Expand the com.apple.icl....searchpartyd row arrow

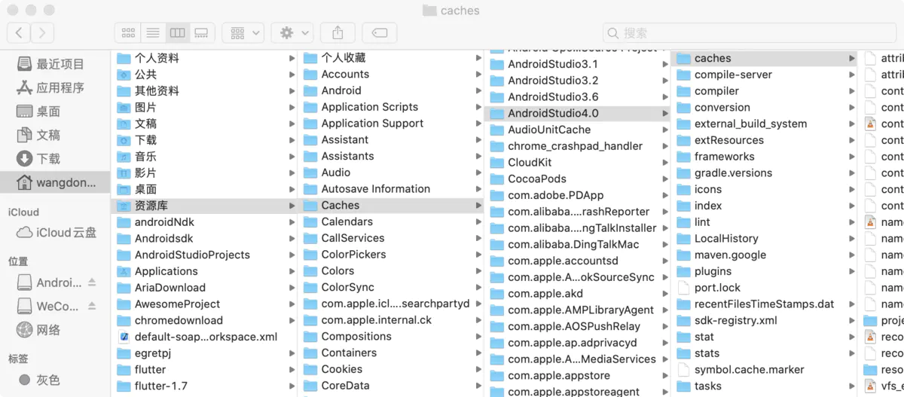click(478, 304)
